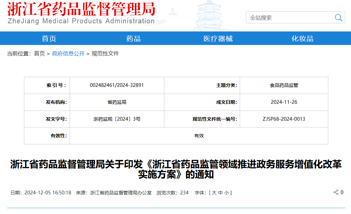Open the 政府信息公开 breadcrumb link
351x214 pixels.
pyautogui.click(x=68, y=53)
